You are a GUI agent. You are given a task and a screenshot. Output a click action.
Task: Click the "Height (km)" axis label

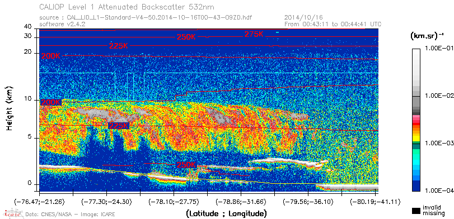point(10,108)
